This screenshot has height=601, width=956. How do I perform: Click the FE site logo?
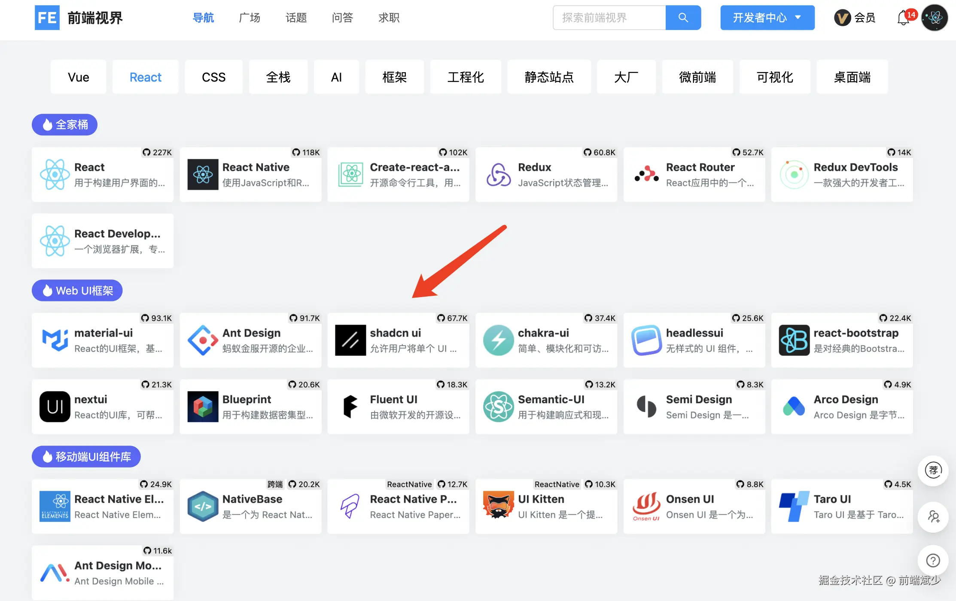pos(47,18)
